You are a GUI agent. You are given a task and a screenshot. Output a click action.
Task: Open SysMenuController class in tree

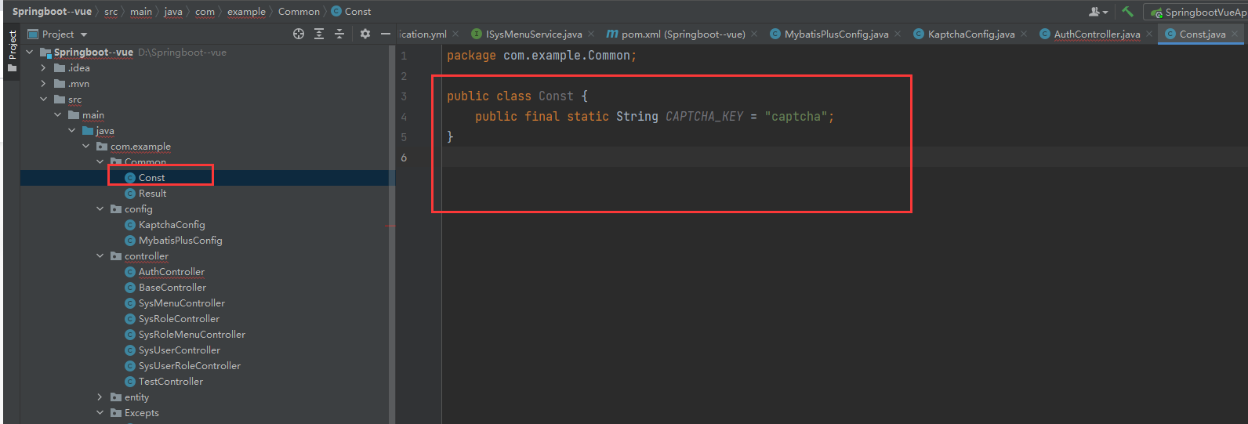click(182, 303)
